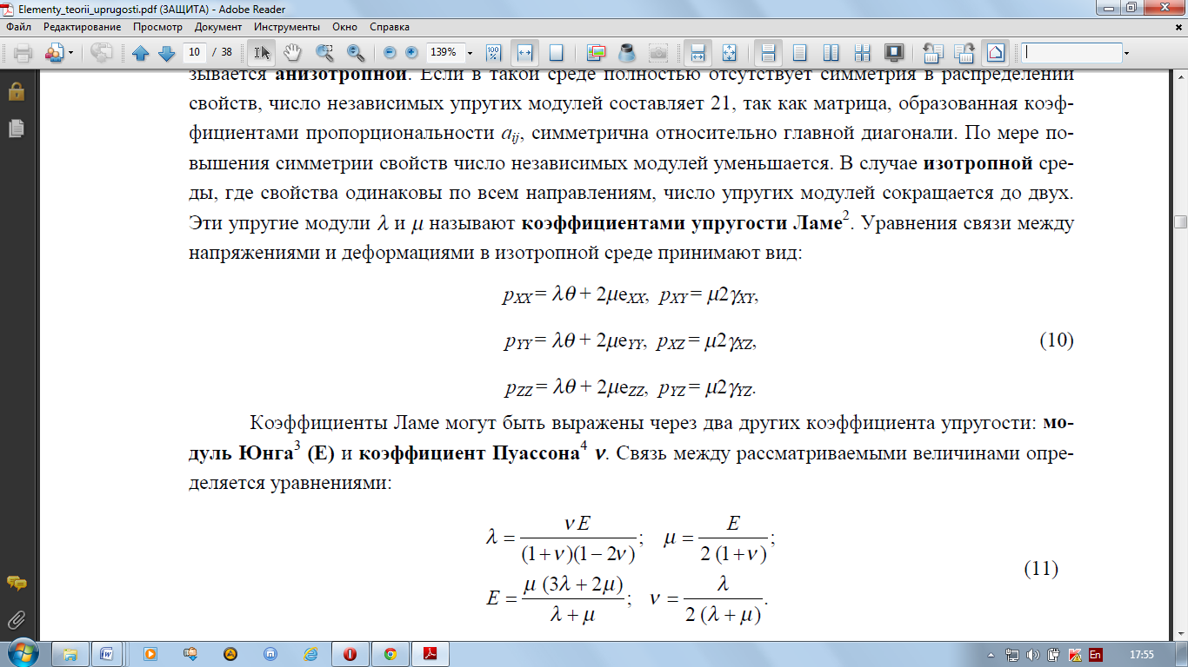Image resolution: width=1188 pixels, height=667 pixels.
Task: Open the collaborate/share people icon
Action: tap(53, 52)
